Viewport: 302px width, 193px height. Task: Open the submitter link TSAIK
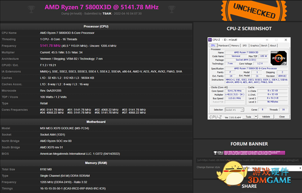click(x=107, y=14)
